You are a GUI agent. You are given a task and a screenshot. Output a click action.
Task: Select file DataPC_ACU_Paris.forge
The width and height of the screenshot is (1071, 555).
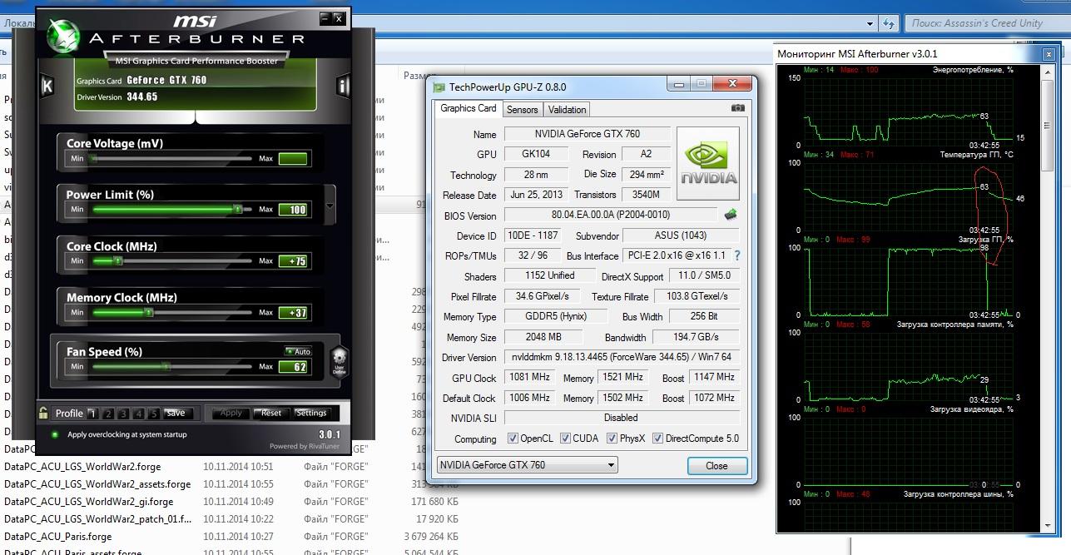click(57, 537)
